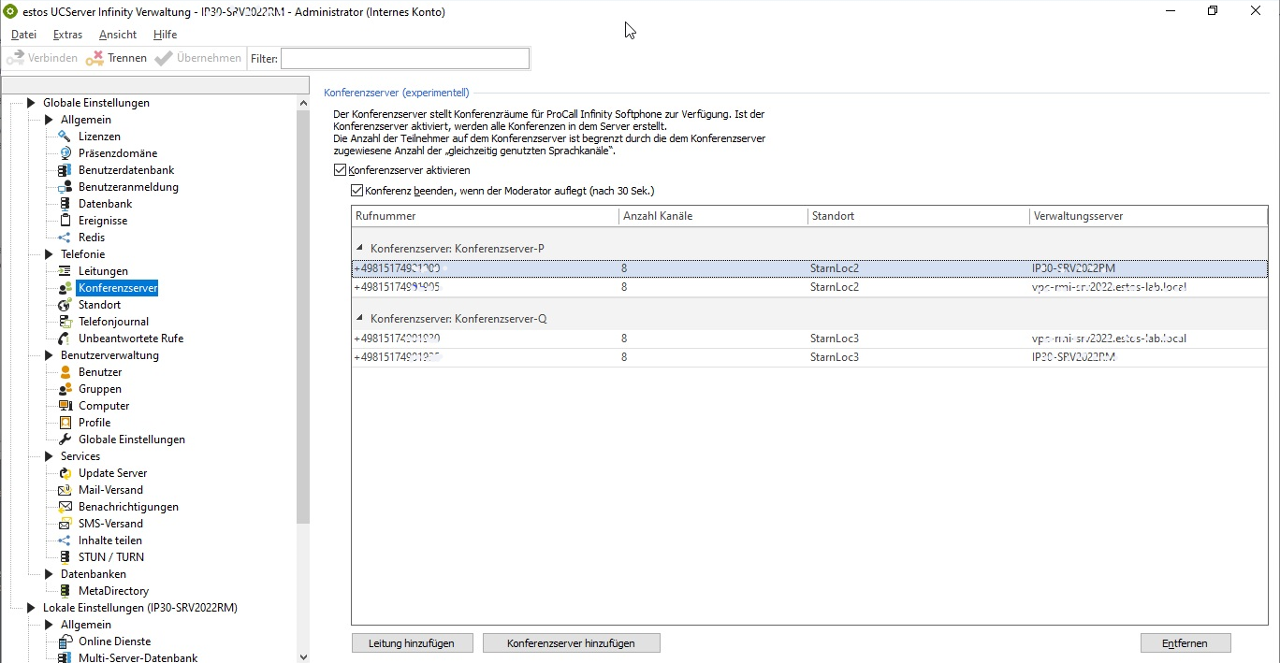Click the Konferenzserver hinzufügen button
Viewport: 1280px width, 663px height.
571,643
